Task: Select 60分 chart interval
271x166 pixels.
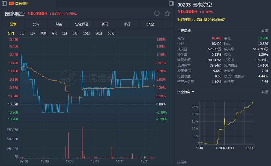Action: [111, 33]
